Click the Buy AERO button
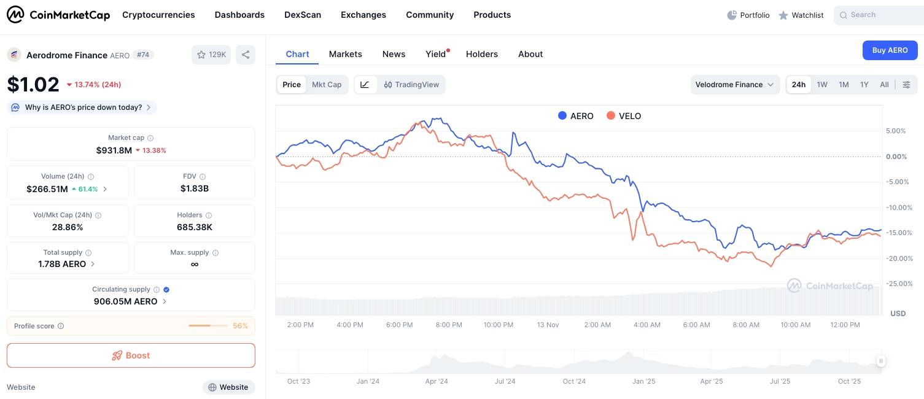The width and height of the screenshot is (924, 399). click(890, 50)
